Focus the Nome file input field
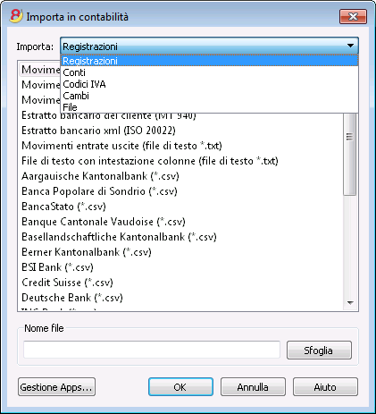This screenshot has width=376, height=414. [152, 350]
